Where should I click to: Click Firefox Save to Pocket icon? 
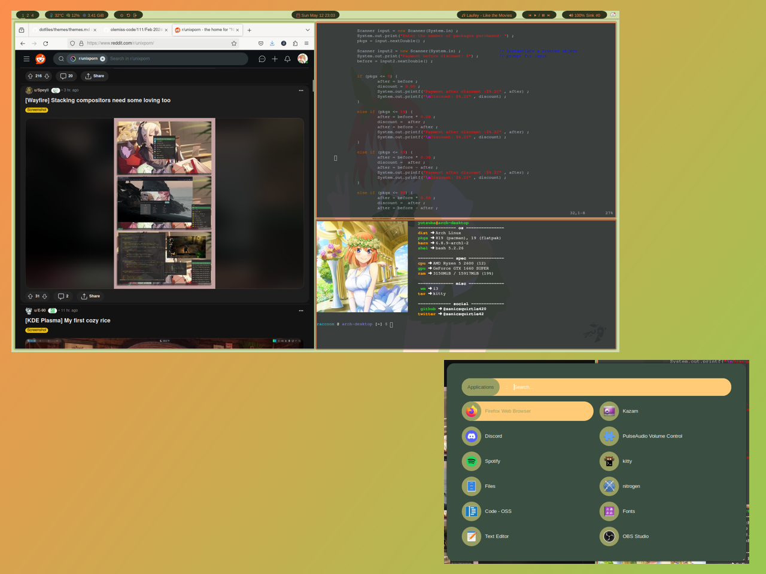260,43
